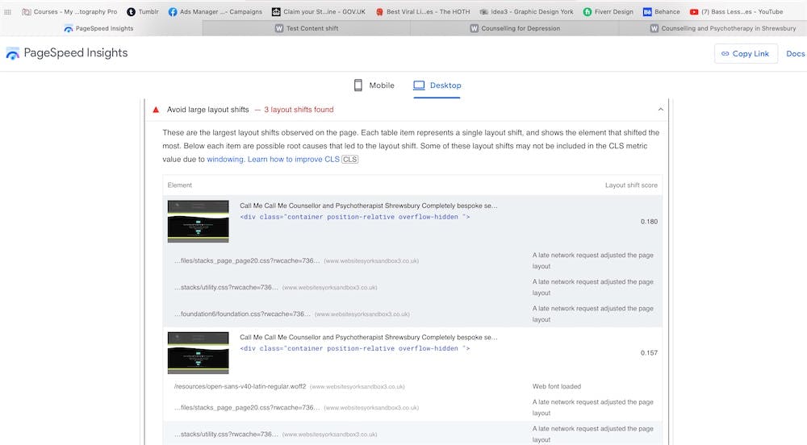Screen dimensions: 807x445
Task: Open the windowing link
Action: click(x=225, y=160)
